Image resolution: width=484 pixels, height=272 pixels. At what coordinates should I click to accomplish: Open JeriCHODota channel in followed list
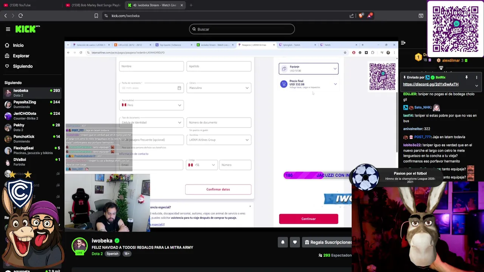coord(32,116)
